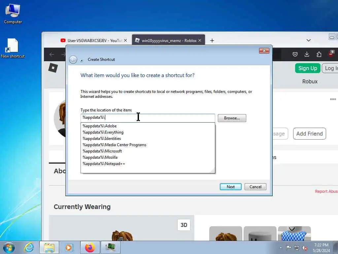
Task: Open the network tray icon
Action: [297, 248]
